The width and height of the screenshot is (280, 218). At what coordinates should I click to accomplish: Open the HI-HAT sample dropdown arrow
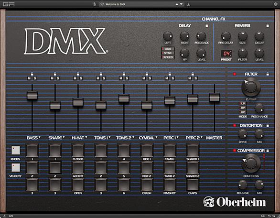86,137
